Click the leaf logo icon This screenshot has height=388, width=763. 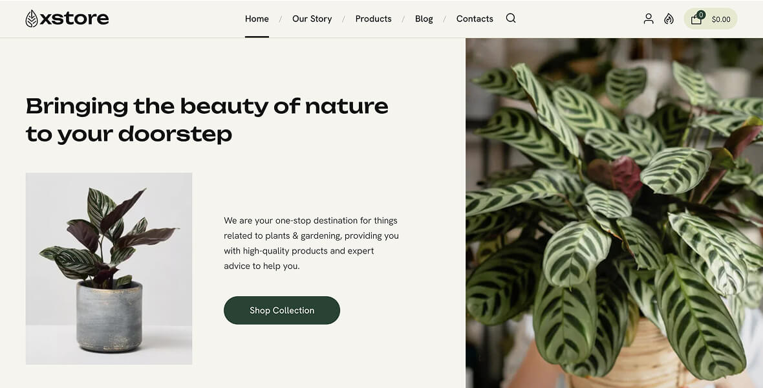coord(32,19)
